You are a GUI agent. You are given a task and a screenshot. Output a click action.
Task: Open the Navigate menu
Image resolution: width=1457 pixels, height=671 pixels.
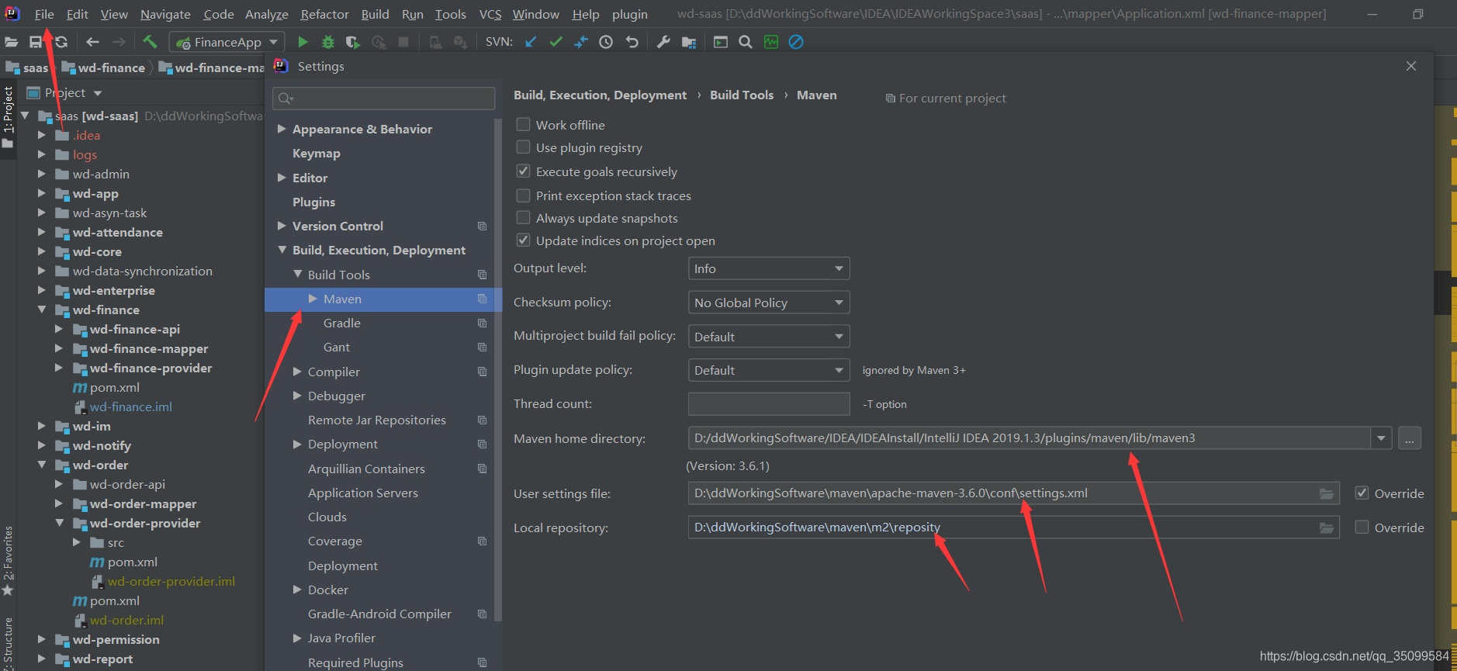(x=165, y=14)
